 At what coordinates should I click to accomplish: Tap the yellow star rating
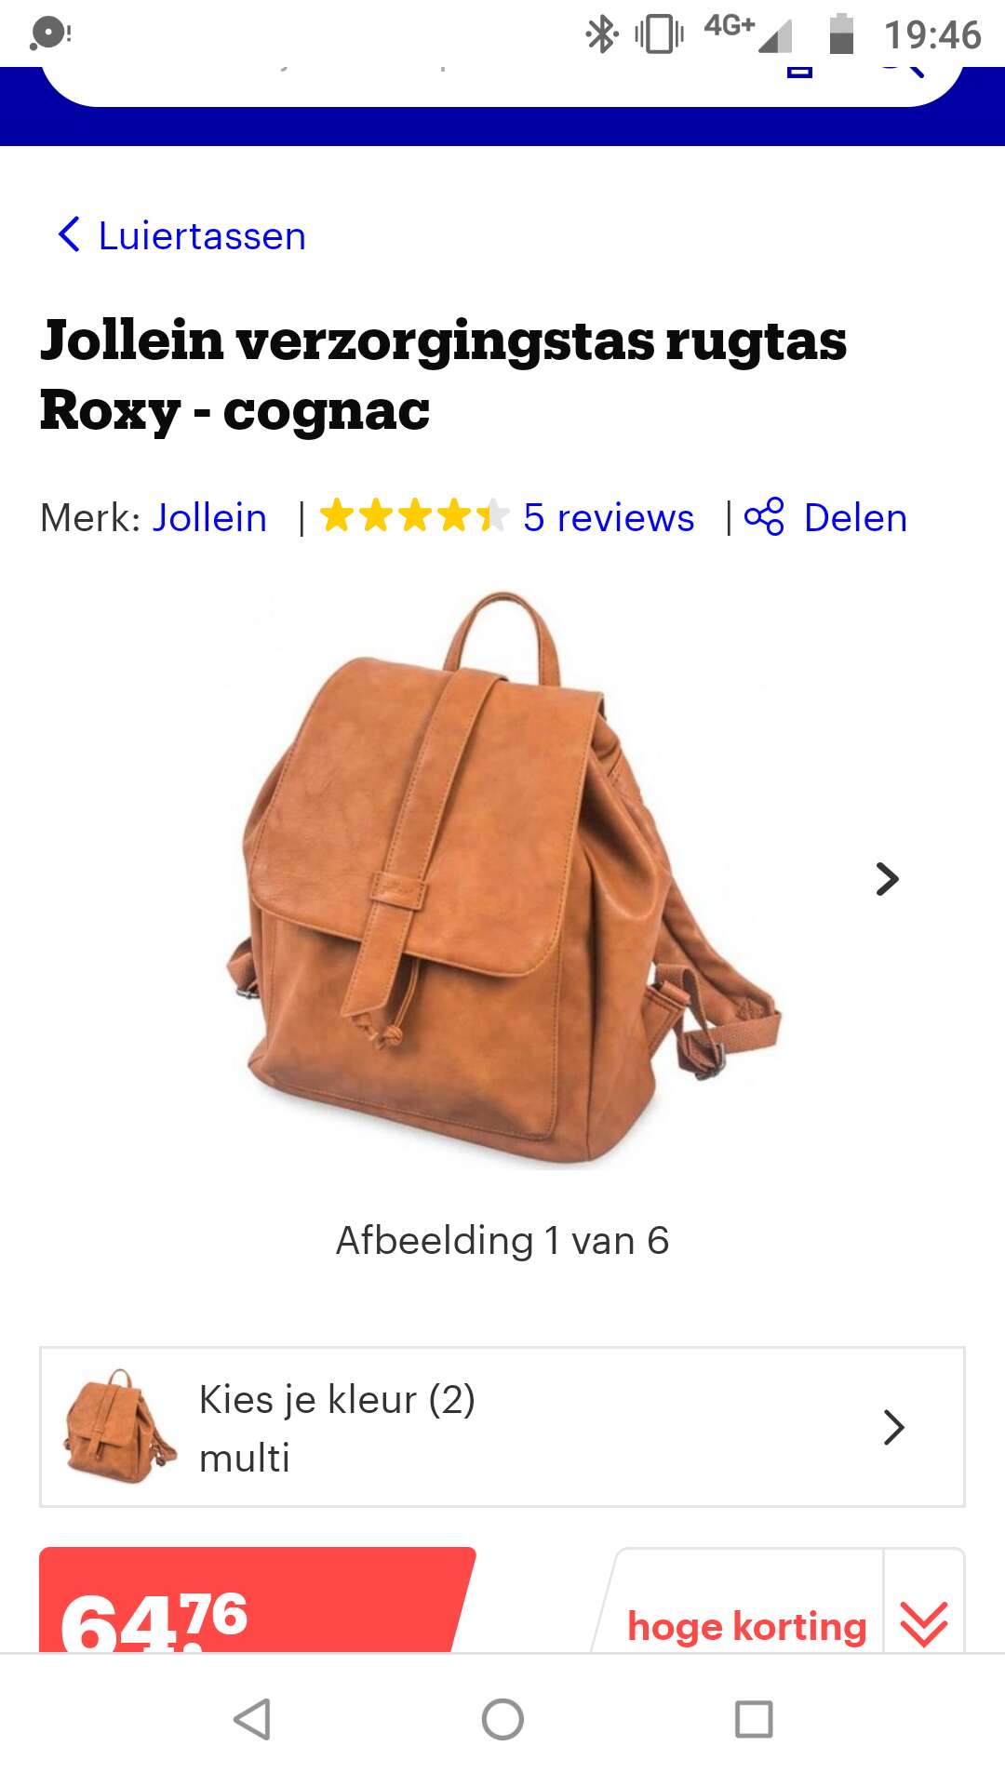(414, 516)
